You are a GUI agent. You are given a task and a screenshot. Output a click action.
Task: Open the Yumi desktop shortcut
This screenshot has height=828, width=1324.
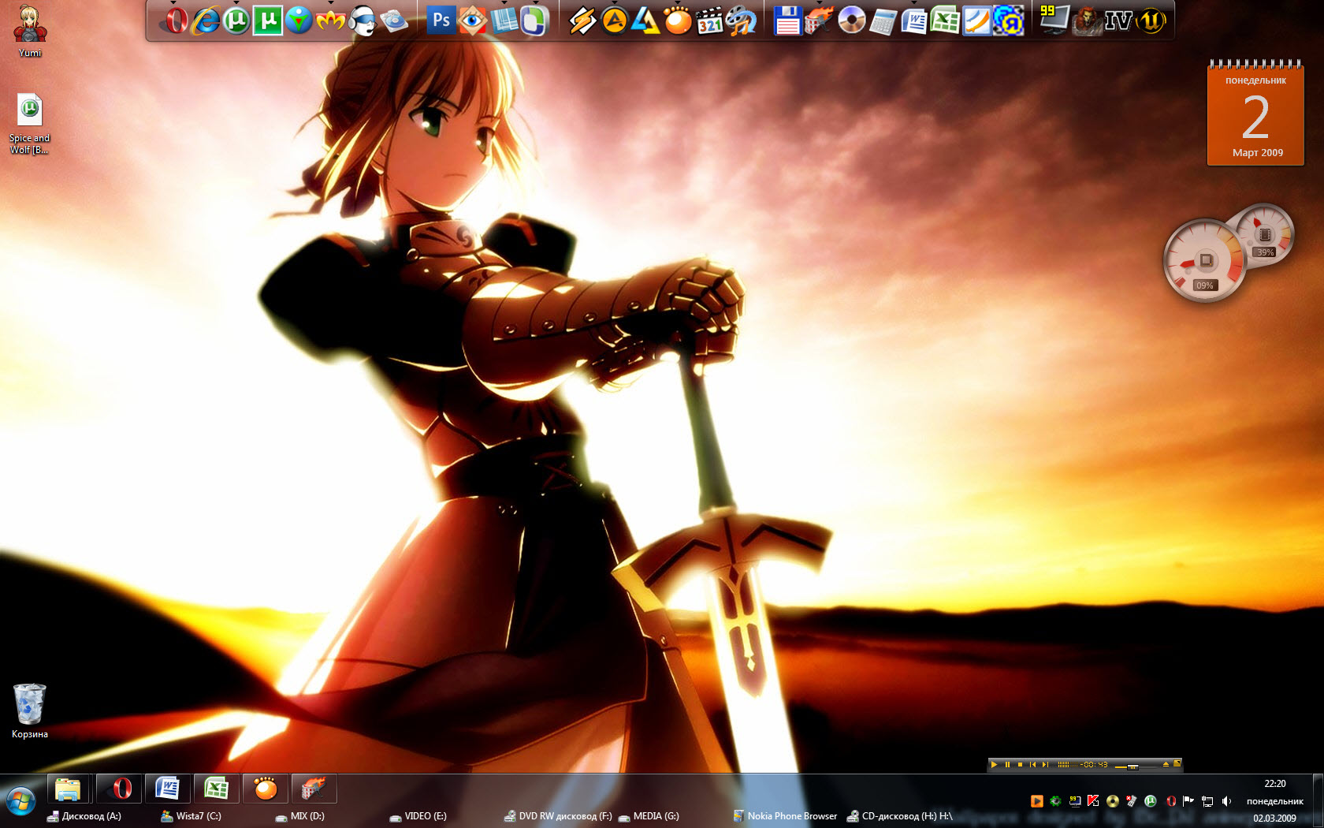point(30,32)
